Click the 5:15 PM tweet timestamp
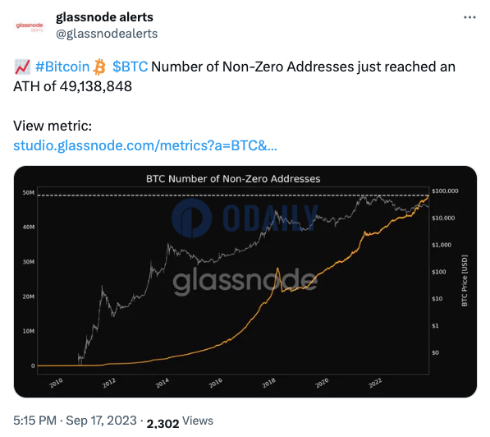490x437 pixels. (34, 421)
